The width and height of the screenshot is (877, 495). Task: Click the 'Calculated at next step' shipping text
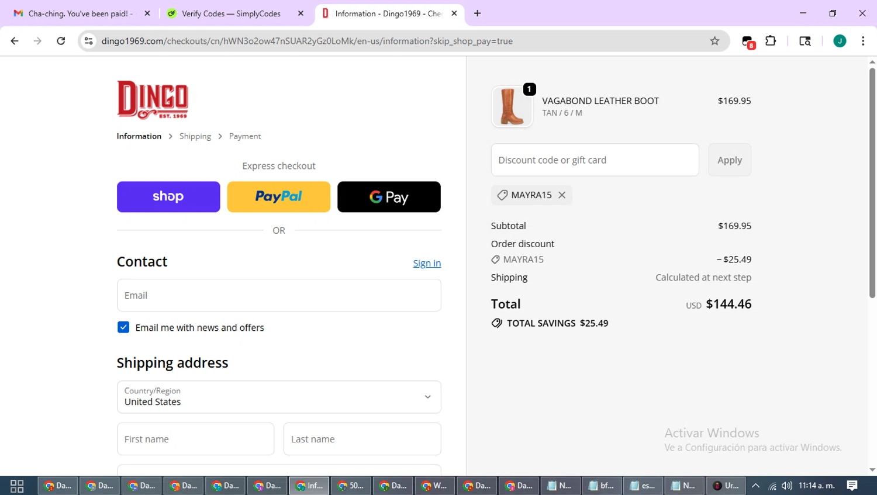point(703,278)
